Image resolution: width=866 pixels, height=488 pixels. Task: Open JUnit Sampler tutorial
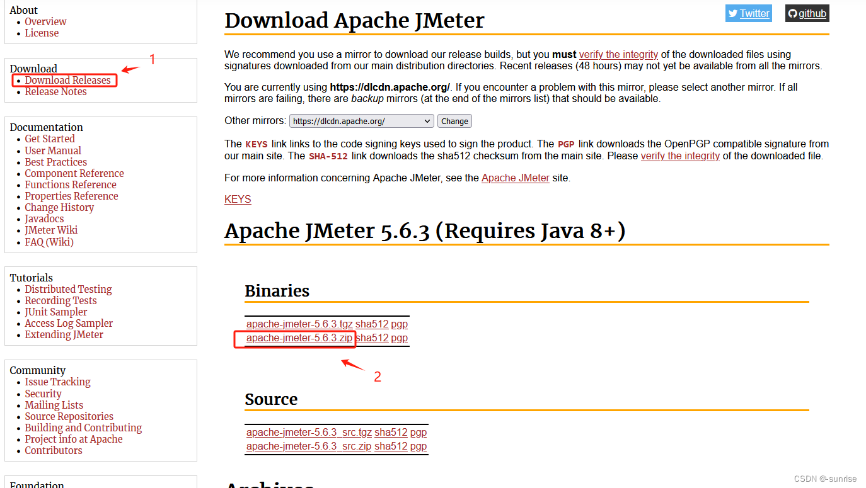(56, 312)
